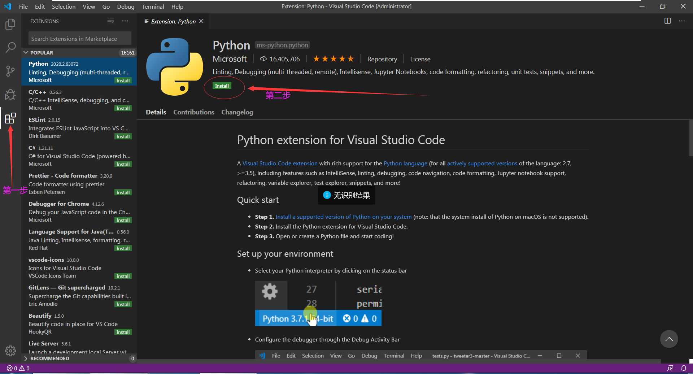This screenshot has width=693, height=374.
Task: Switch to the Contributions tab
Action: point(194,112)
